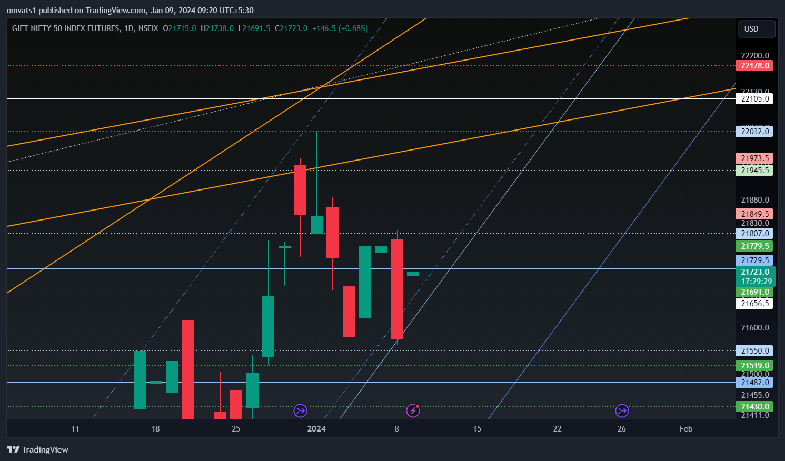Click the date 22 on the time axis

click(557, 429)
